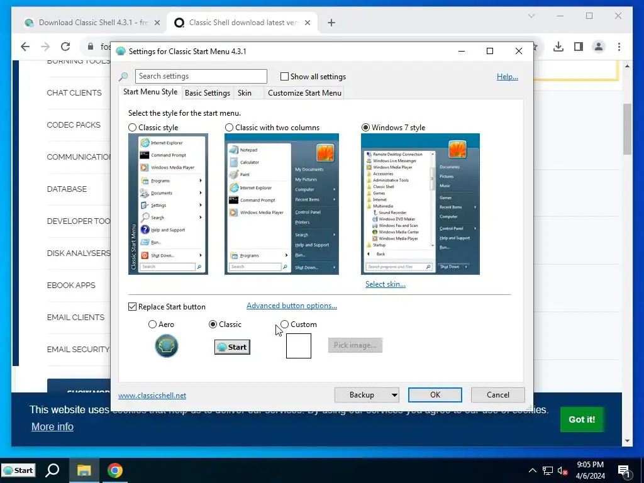The width and height of the screenshot is (644, 483).
Task: Switch to Chrome on the taskbar
Action: (115, 470)
